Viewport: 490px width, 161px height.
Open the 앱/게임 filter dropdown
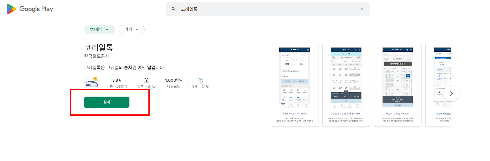click(100, 29)
